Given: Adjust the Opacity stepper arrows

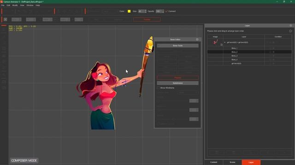Looking at the screenshot, I should [x=163, y=11].
